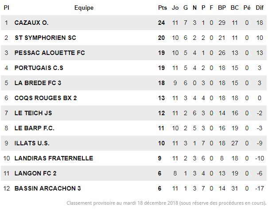Image resolution: width=268 pixels, height=210 pixels.
Task: Click the LE BARP F.C. team name
Action: [35, 128]
